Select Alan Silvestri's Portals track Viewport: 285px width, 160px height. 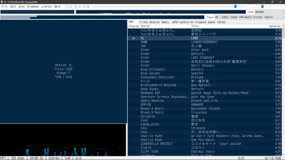click(x=205, y=69)
